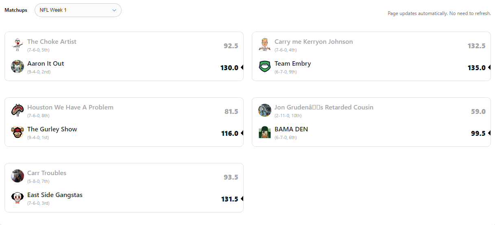The height and width of the screenshot is (225, 495).
Task: Click Team Embry 135.0 score
Action: (x=477, y=68)
